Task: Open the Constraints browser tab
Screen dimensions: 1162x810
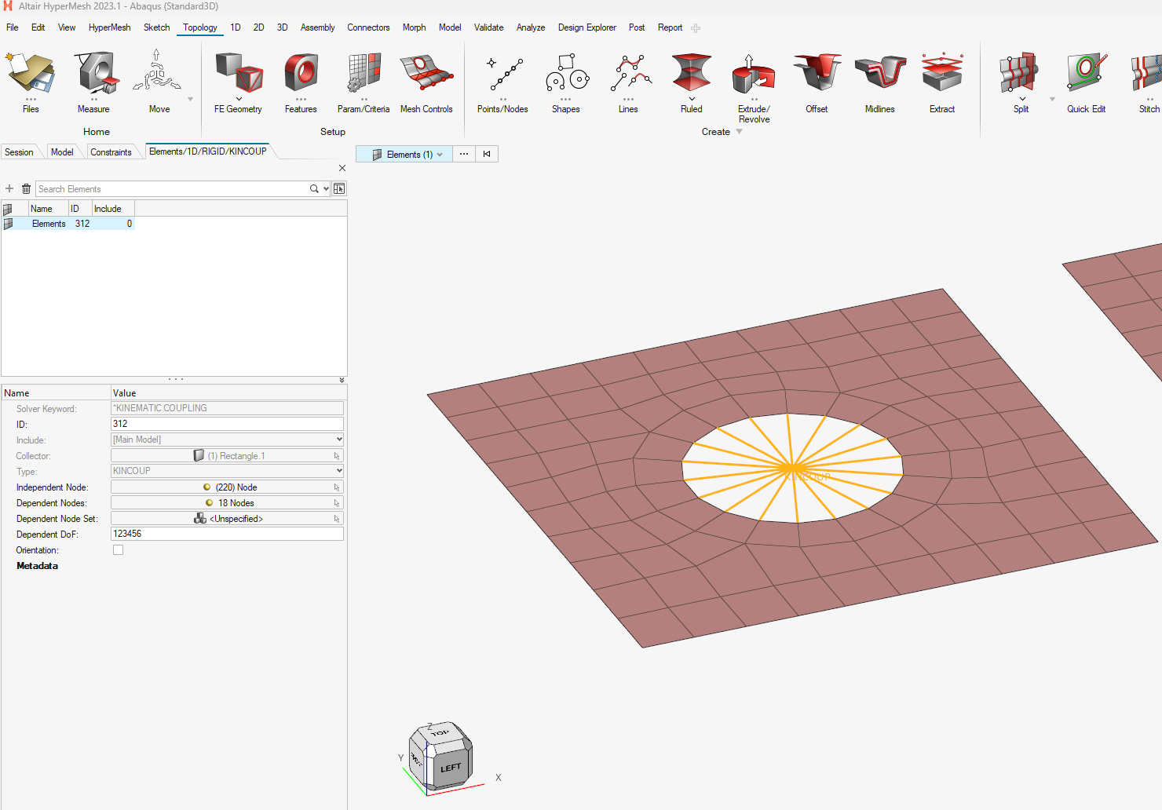Action: [111, 152]
